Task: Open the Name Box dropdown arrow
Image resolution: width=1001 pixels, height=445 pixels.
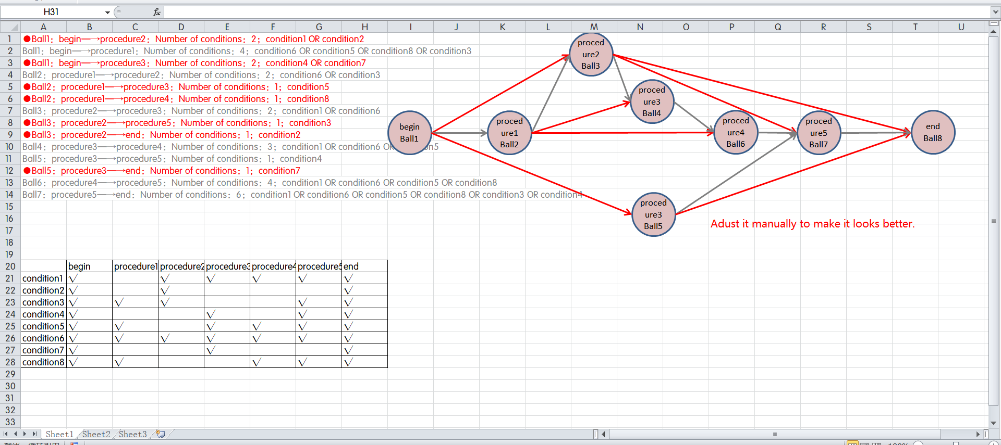Action: pos(107,12)
